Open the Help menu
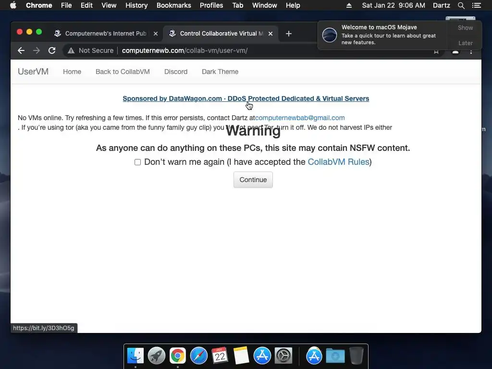The width and height of the screenshot is (492, 369). (x=293, y=5)
